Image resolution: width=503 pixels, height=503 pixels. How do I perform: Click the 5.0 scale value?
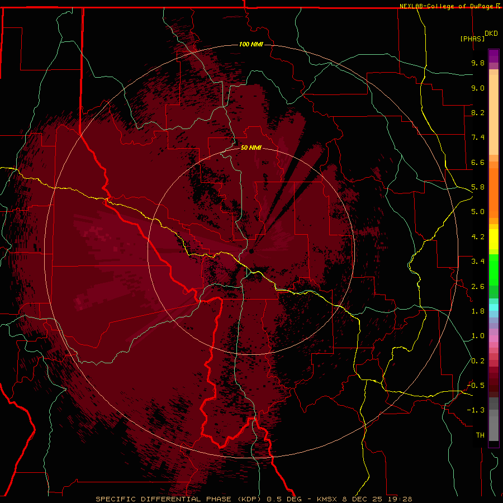tap(478, 212)
